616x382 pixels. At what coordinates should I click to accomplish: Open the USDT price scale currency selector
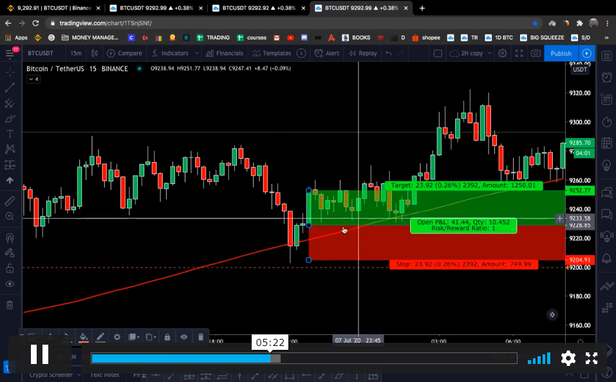580,69
